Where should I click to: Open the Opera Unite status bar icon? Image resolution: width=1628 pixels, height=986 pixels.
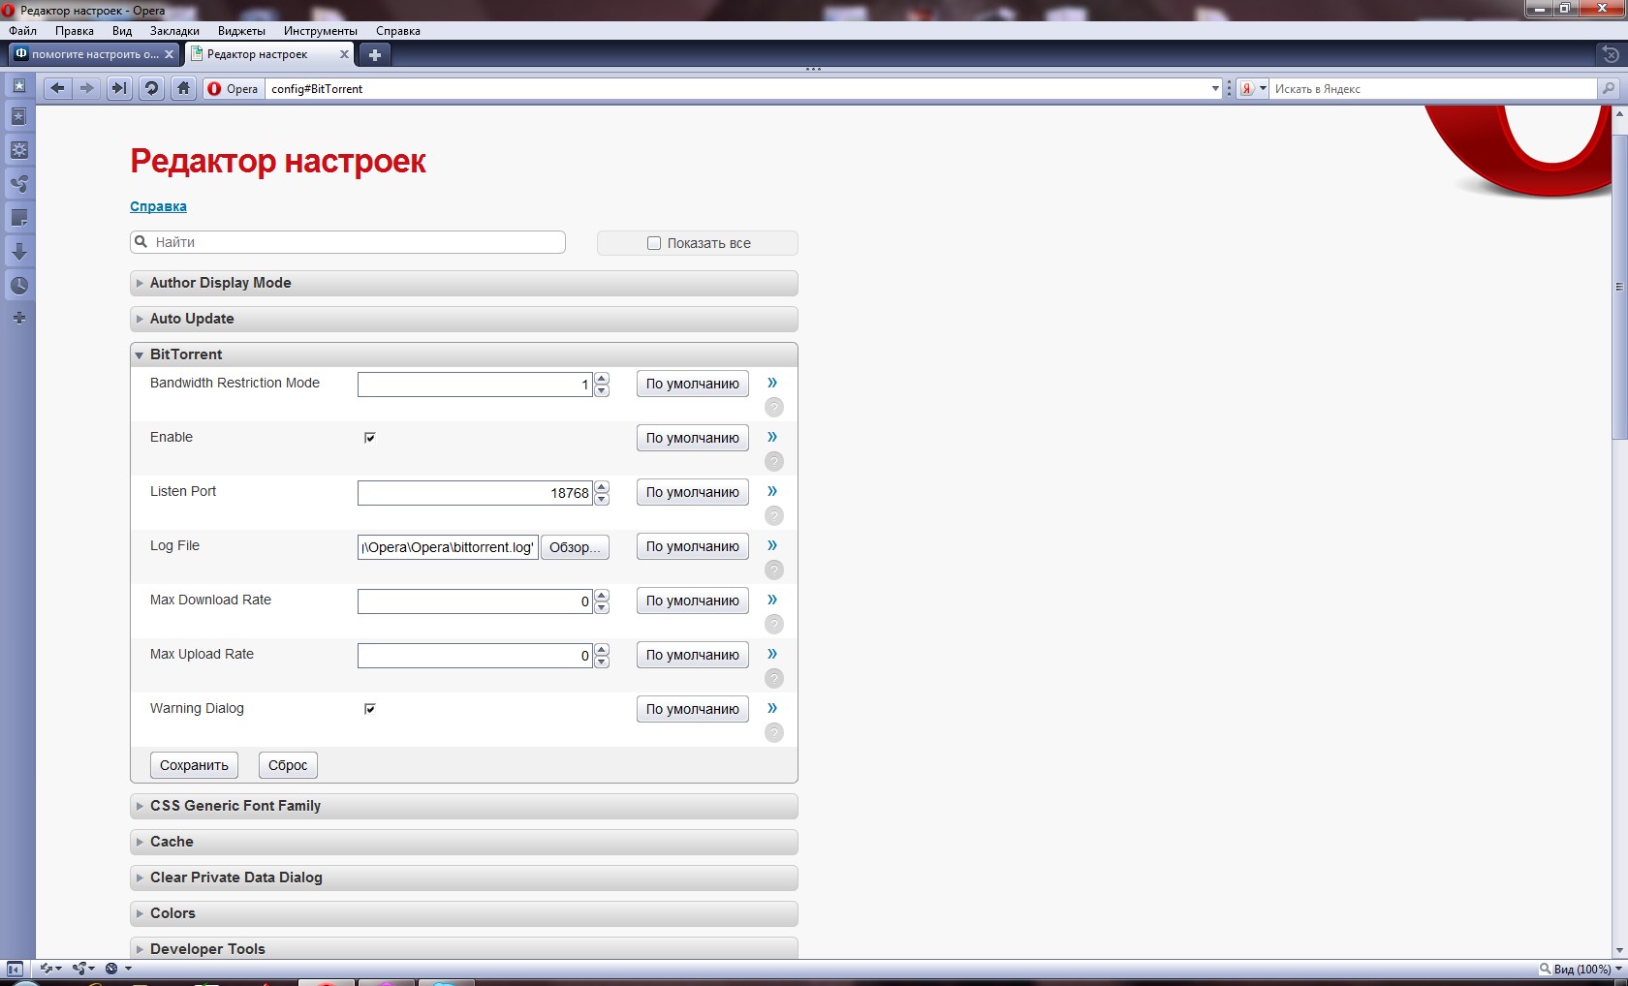coord(83,969)
